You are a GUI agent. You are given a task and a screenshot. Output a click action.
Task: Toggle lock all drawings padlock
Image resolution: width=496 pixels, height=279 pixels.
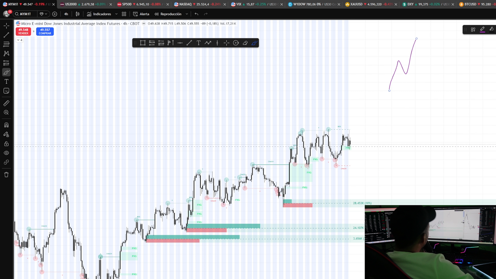tap(6, 144)
